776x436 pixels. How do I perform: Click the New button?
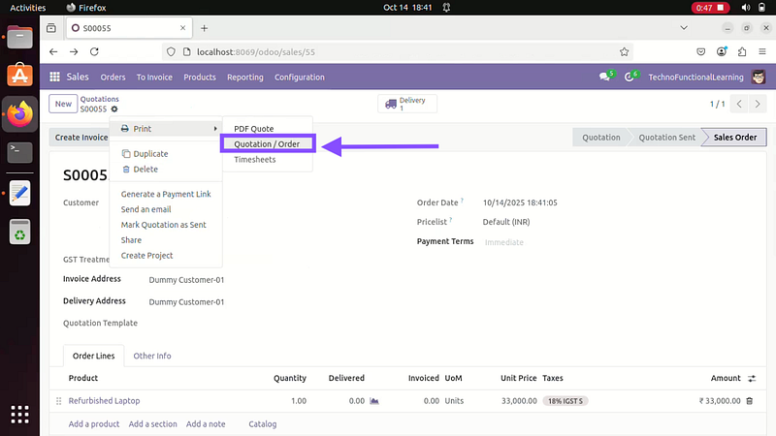coord(63,104)
